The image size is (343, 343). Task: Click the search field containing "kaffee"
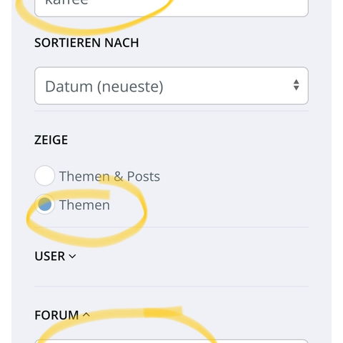(171, 7)
